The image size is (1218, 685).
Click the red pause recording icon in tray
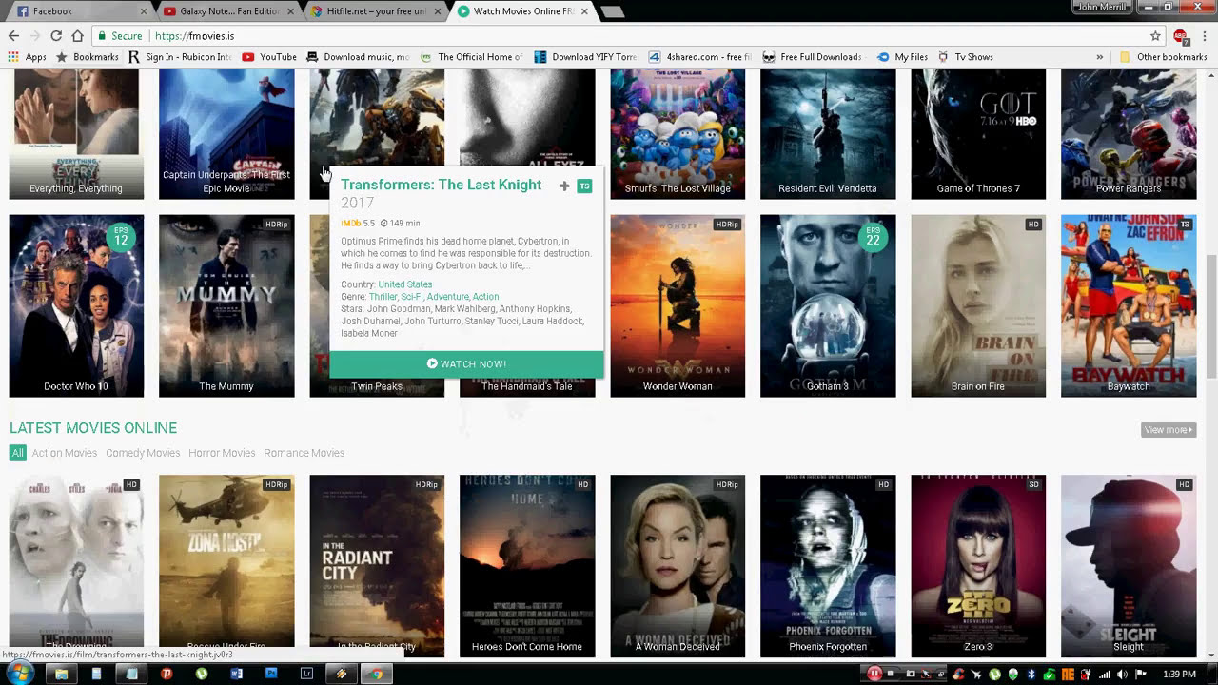[x=874, y=674]
